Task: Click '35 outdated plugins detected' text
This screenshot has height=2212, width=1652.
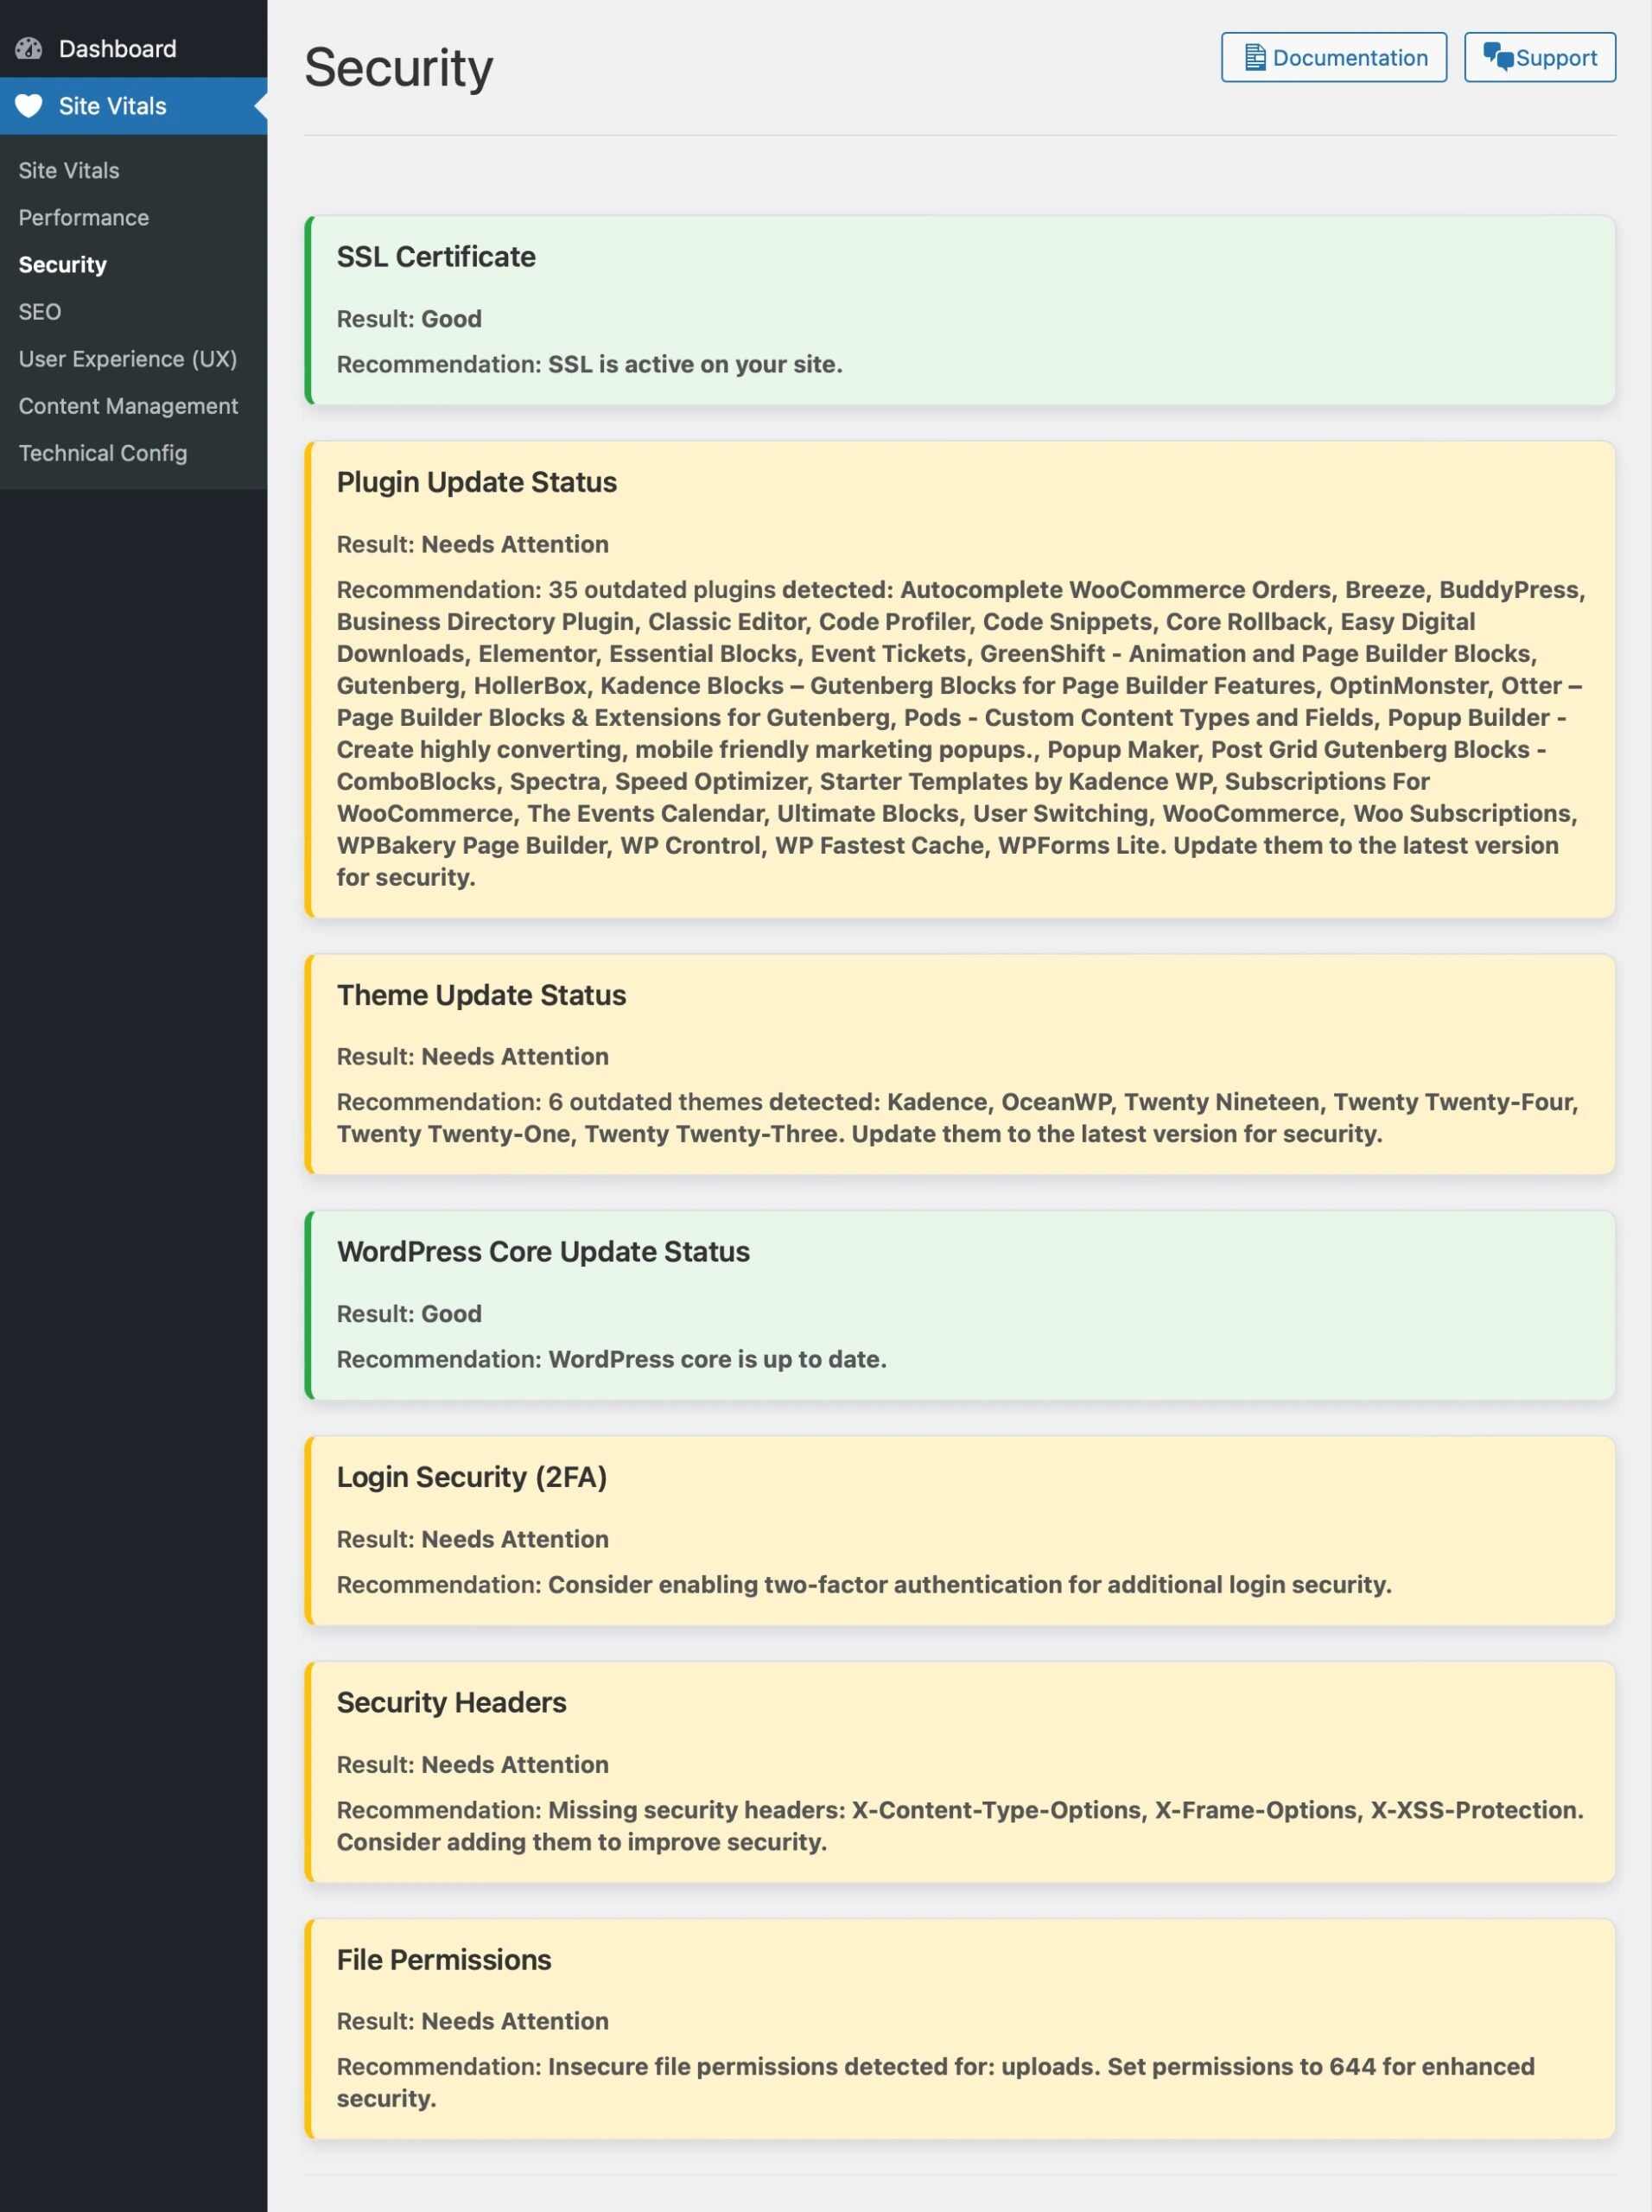Action: pyautogui.click(x=720, y=590)
